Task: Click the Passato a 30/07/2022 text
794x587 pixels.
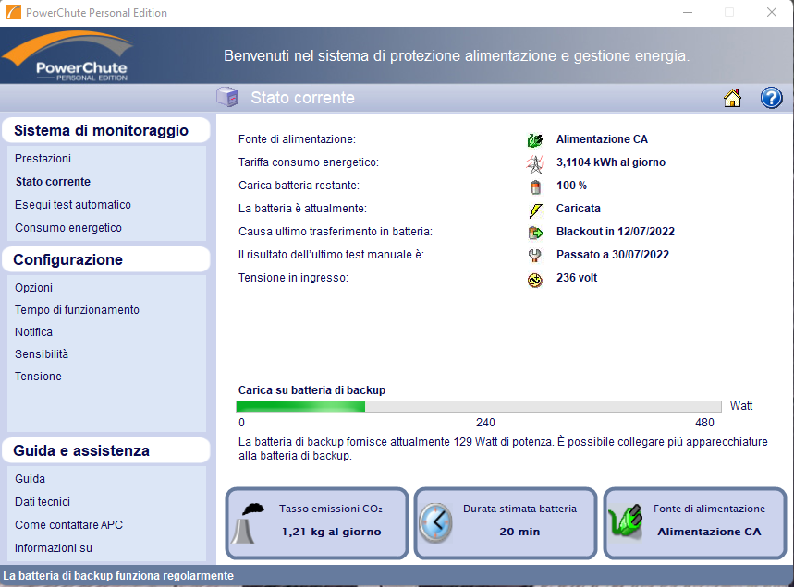Action: (x=613, y=255)
